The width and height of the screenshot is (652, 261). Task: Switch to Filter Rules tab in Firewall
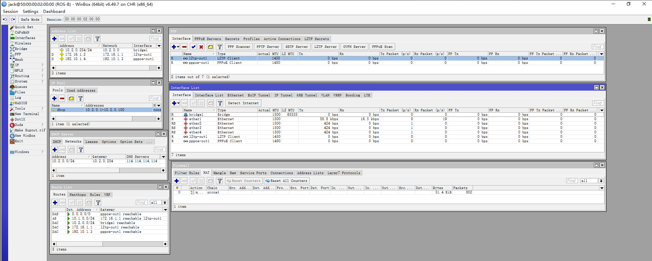(187, 173)
